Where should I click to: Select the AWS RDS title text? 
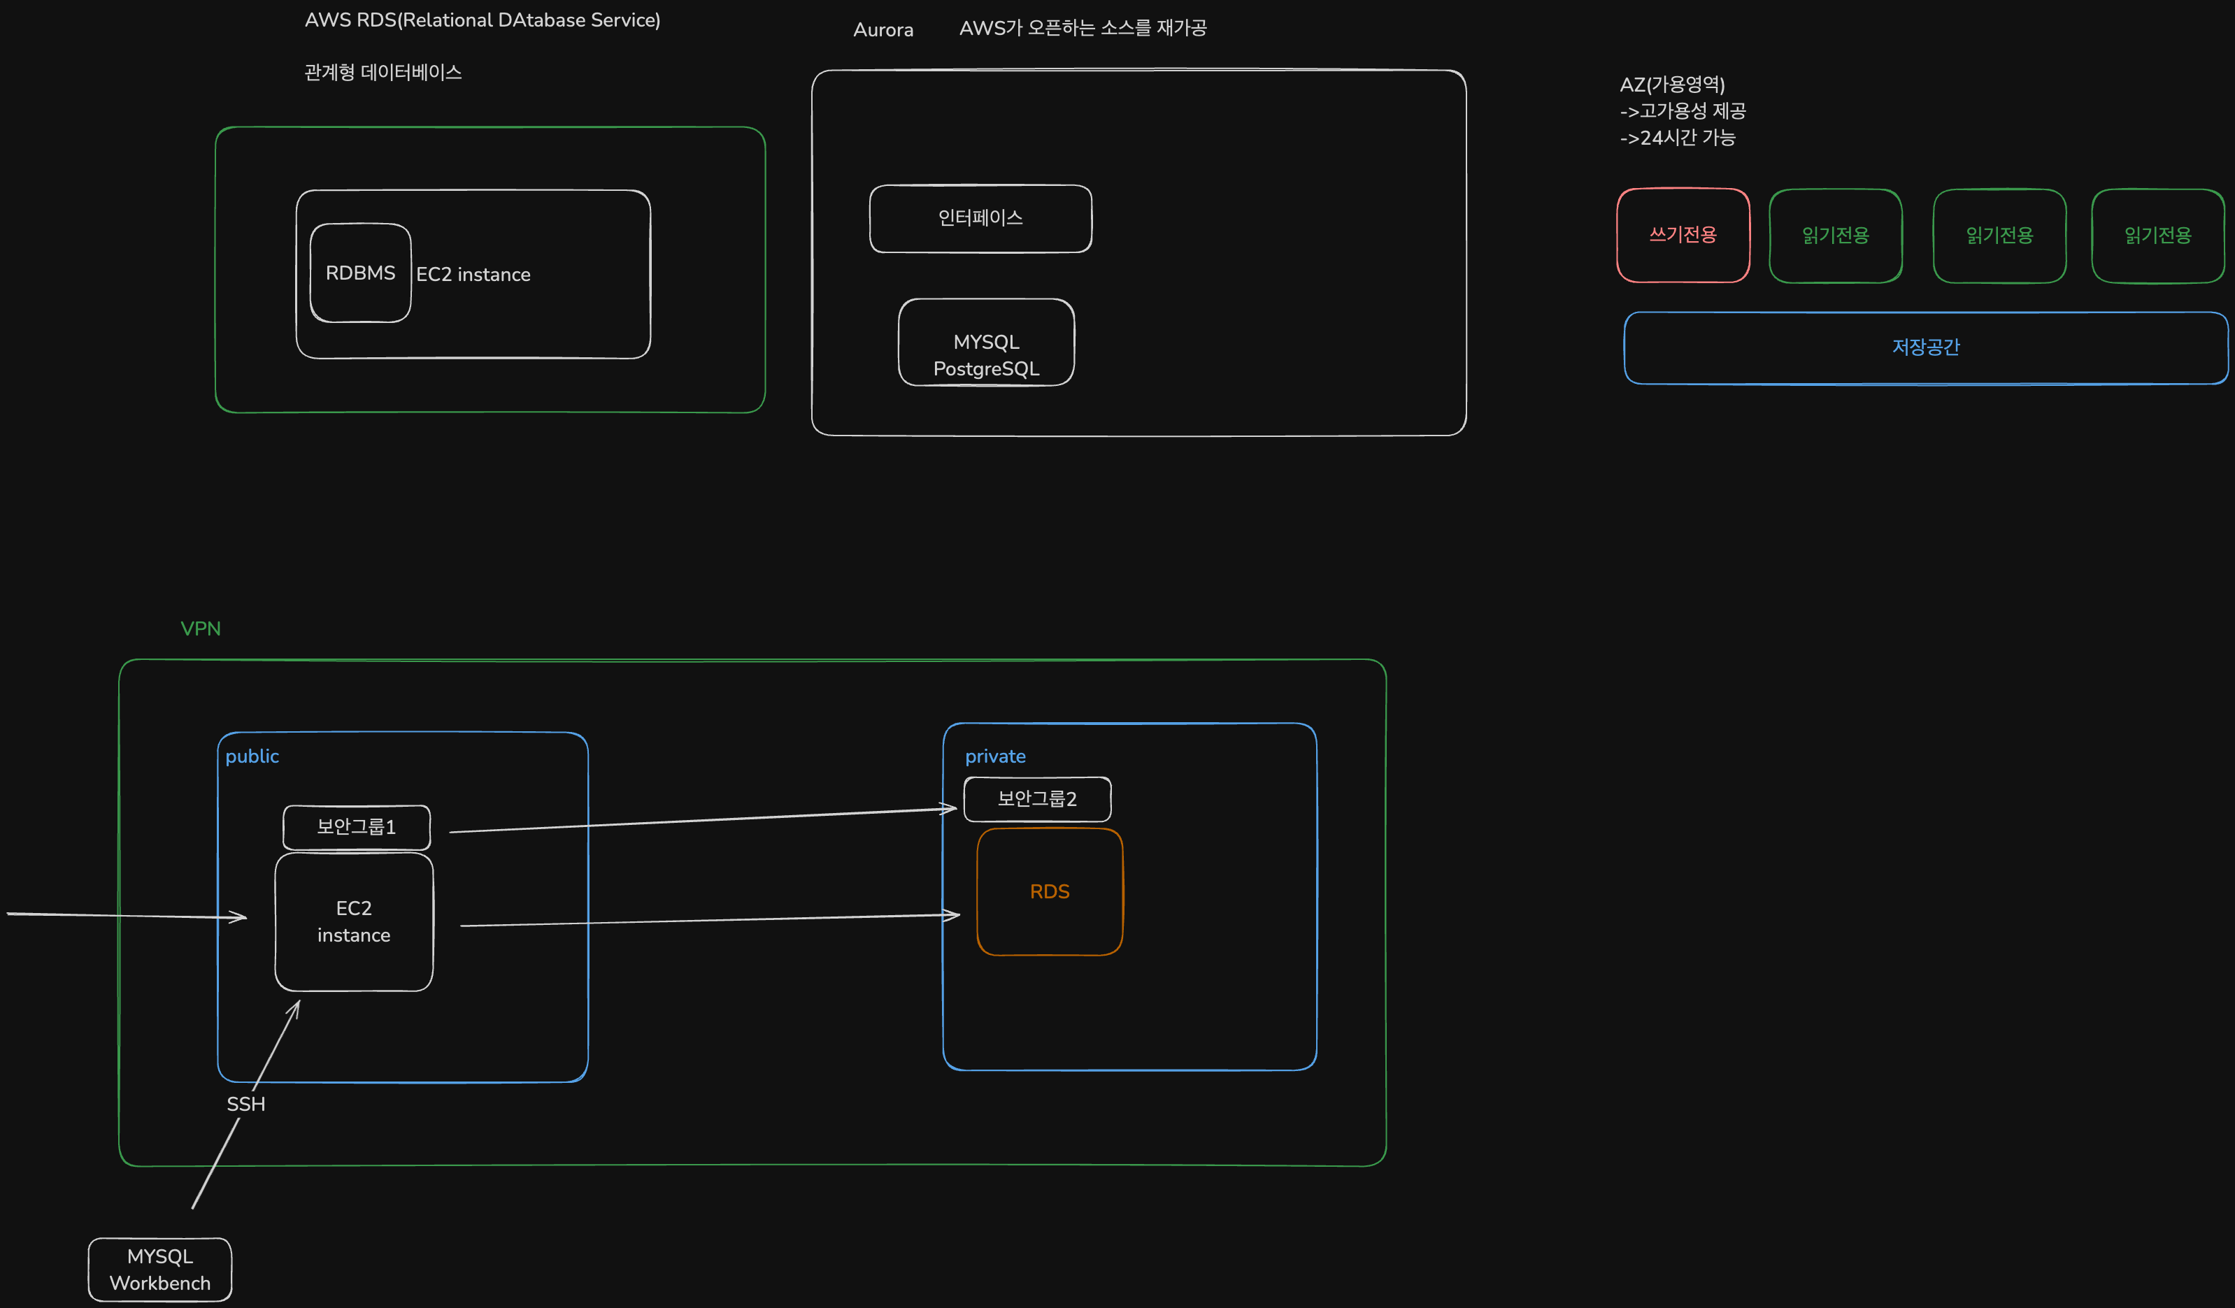(483, 20)
